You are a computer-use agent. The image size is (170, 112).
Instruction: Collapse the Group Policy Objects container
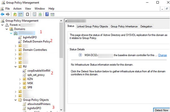coord(16,100)
